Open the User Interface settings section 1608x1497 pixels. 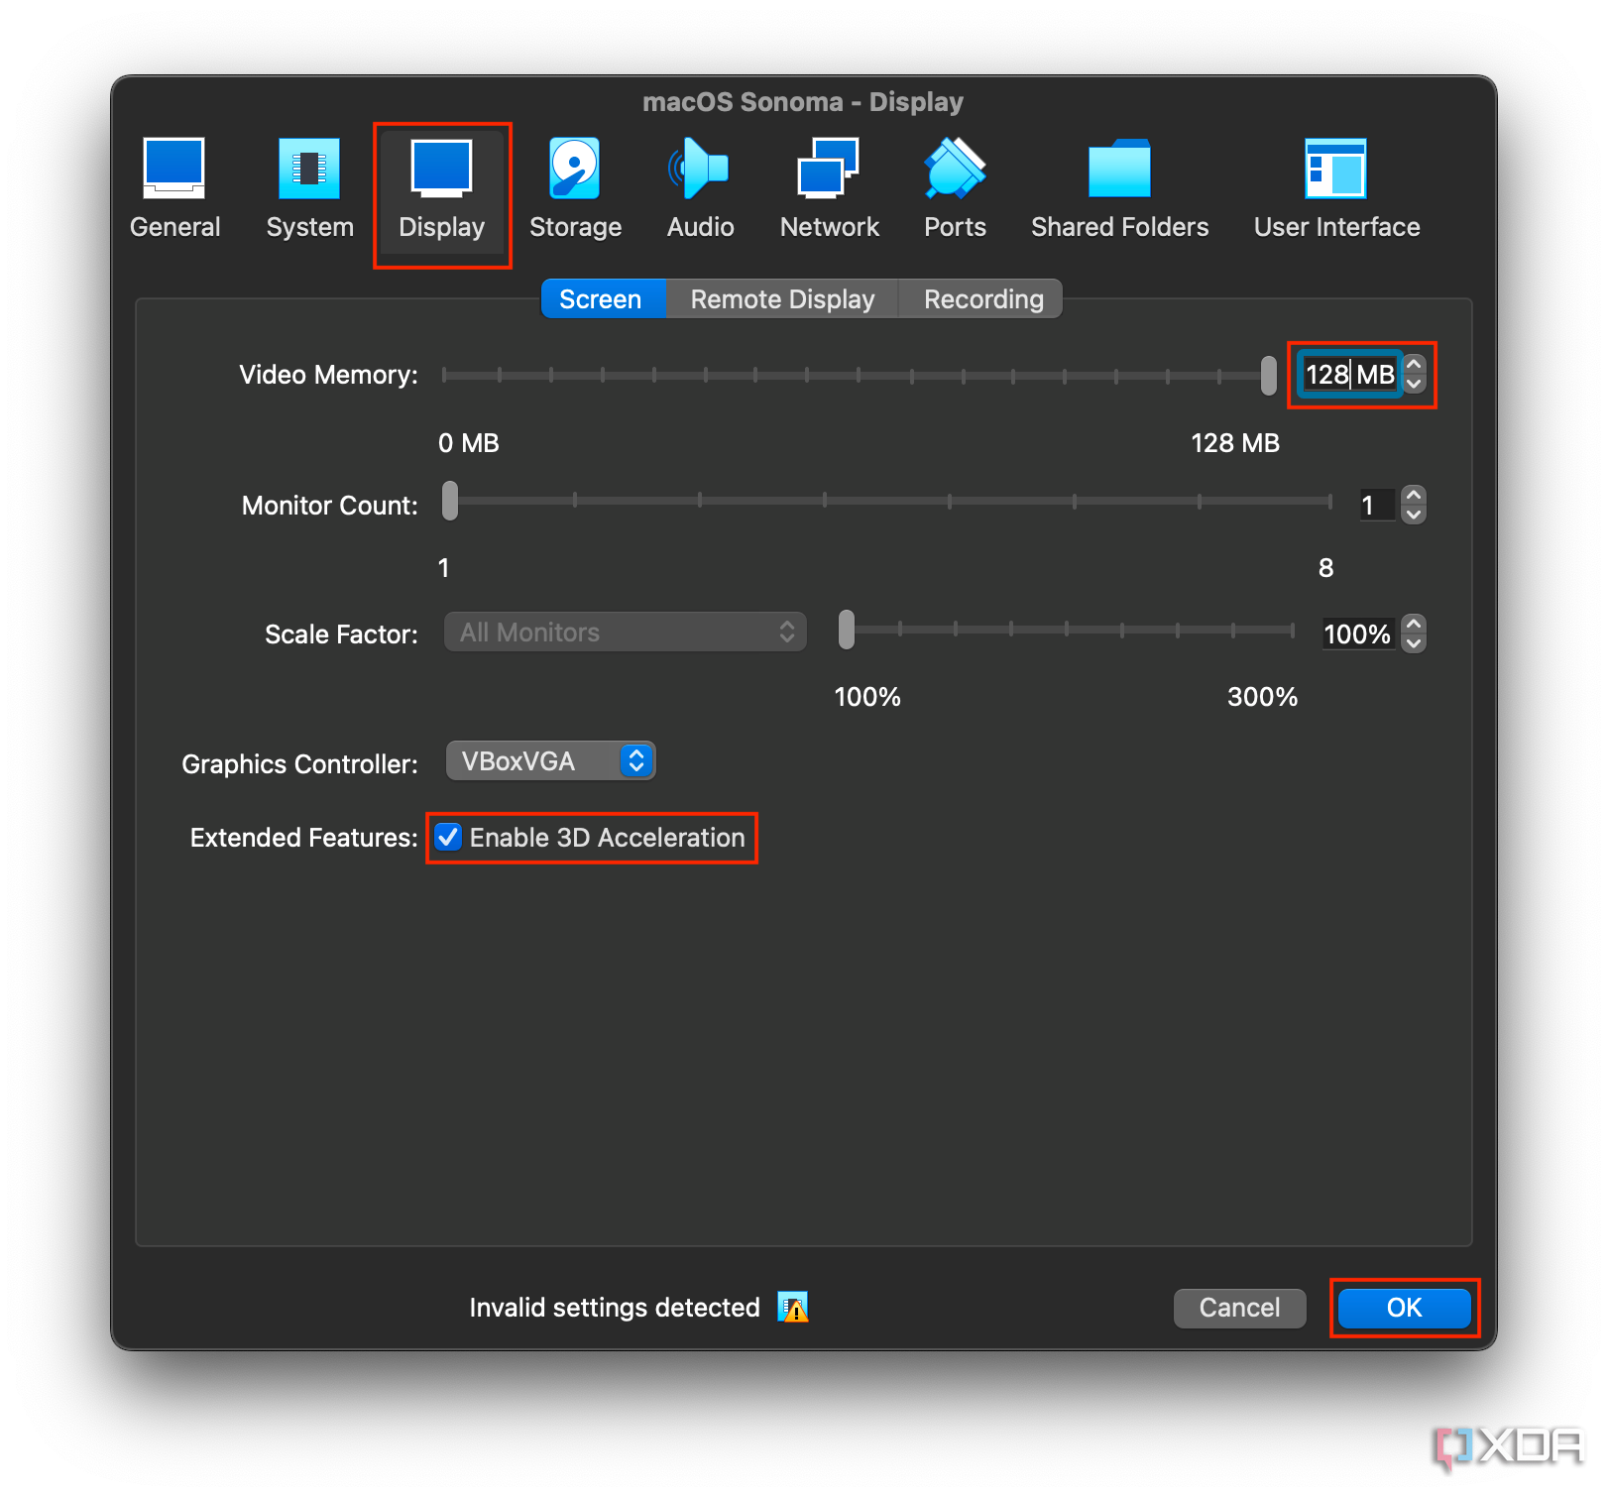1336,189
